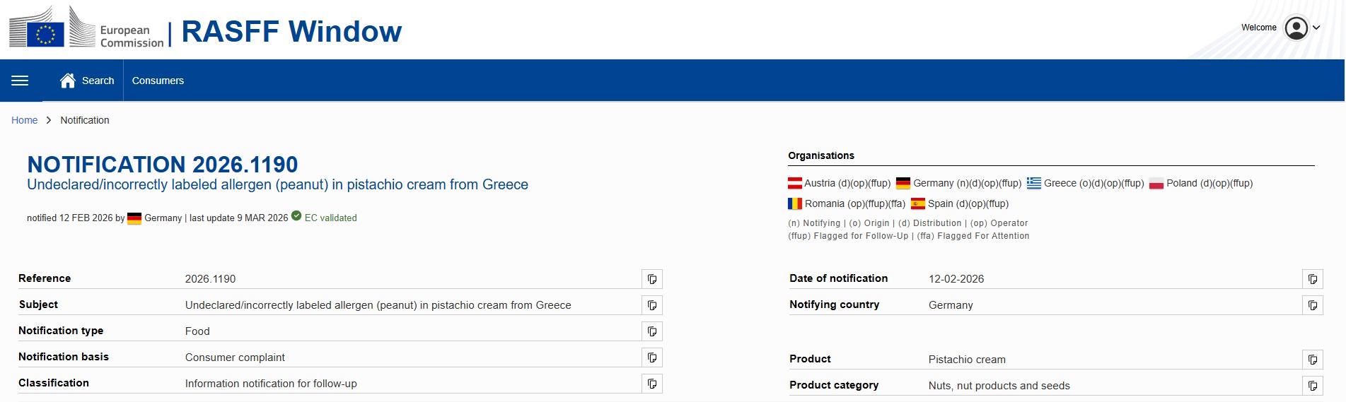This screenshot has height=402, width=1346.
Task: Click the home icon in the navigation bar
Action: click(68, 81)
